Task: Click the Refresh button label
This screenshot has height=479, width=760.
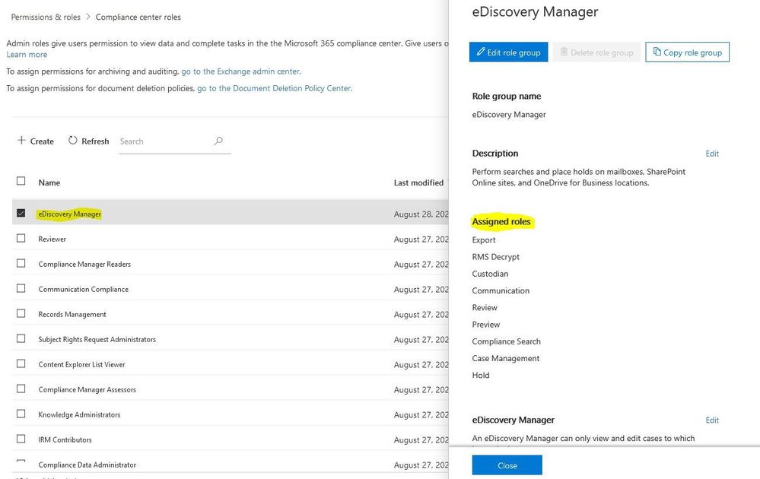Action: point(95,141)
